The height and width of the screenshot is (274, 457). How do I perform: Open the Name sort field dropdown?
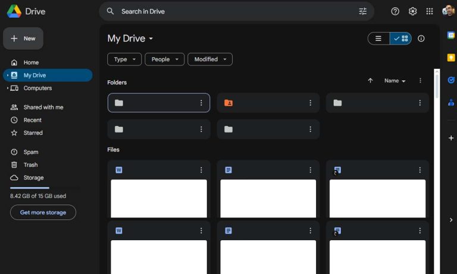click(x=395, y=81)
